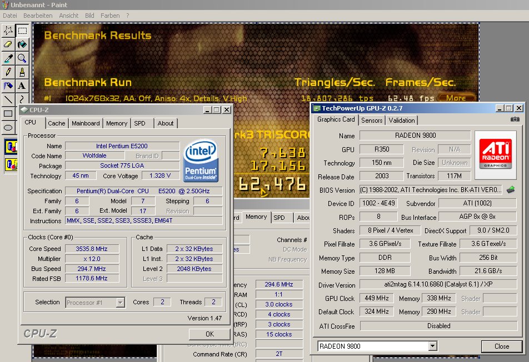Select the Line tool in Paint
529x362 pixels.
click(x=8, y=100)
